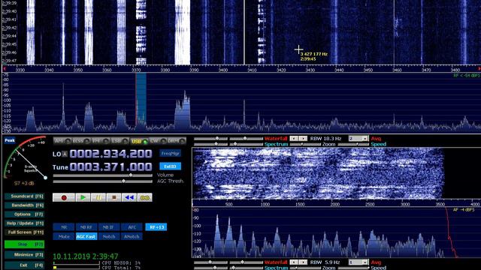Rewind the recording with blue arrows button
Viewport: 481px width, 270px height.
click(129, 197)
